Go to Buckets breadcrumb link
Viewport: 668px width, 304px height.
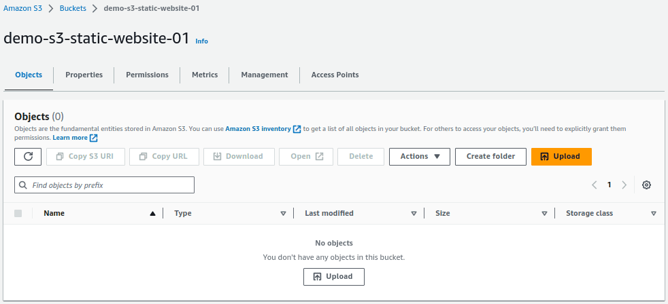coord(73,8)
